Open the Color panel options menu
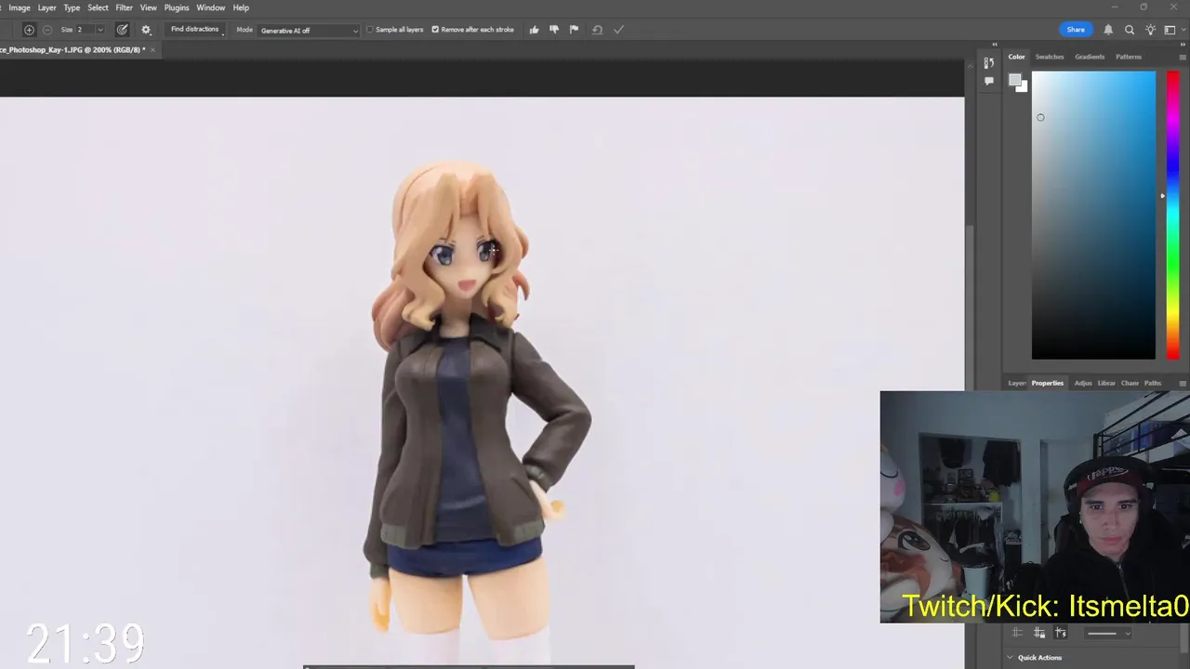The height and width of the screenshot is (669, 1190). (1183, 57)
